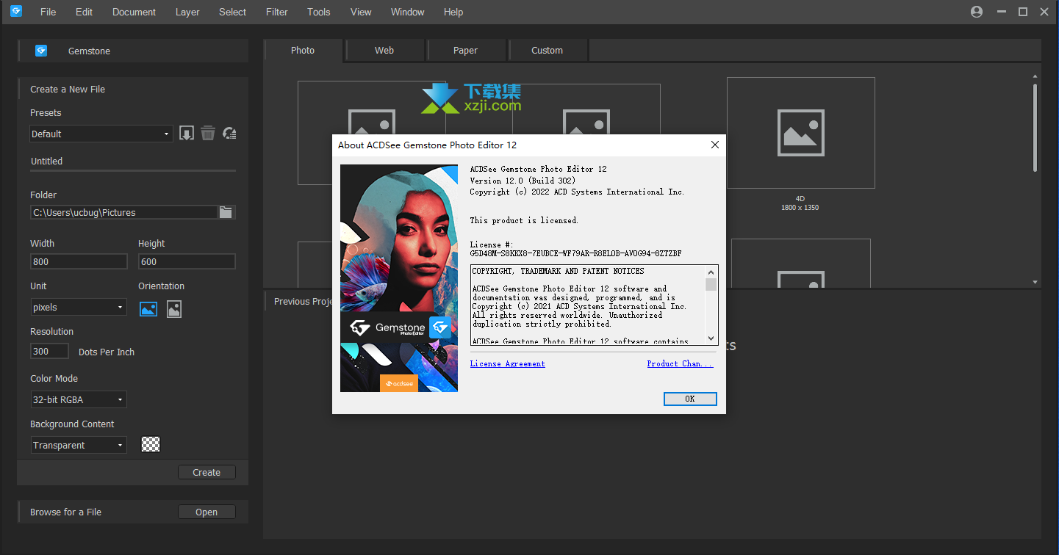Click the template gallery scroll up arrow
Image resolution: width=1059 pixels, height=555 pixels.
coord(1035,76)
